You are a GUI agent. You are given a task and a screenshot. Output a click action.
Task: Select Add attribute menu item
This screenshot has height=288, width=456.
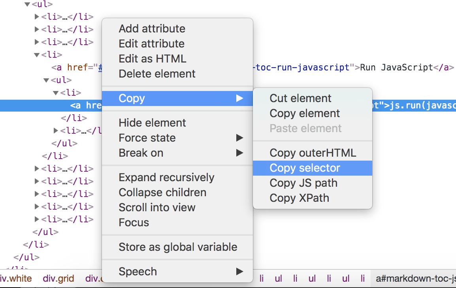pos(152,29)
